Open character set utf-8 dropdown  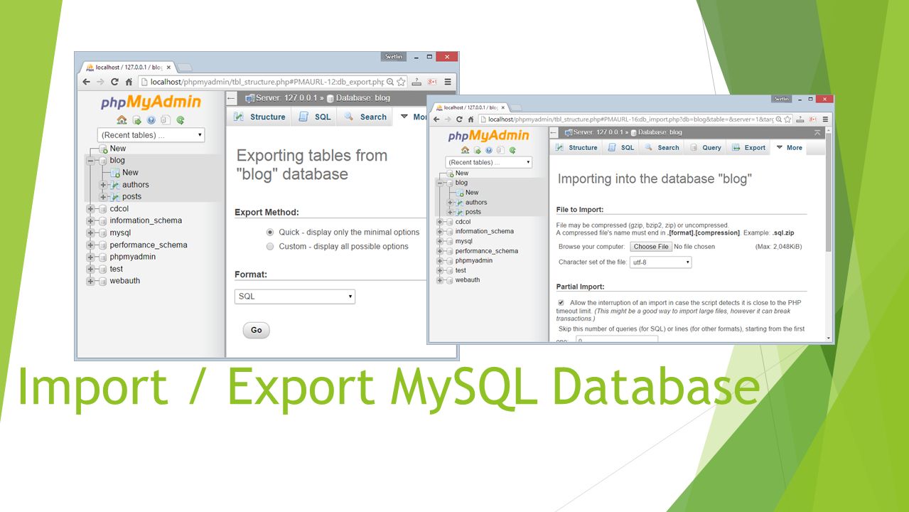point(661,262)
